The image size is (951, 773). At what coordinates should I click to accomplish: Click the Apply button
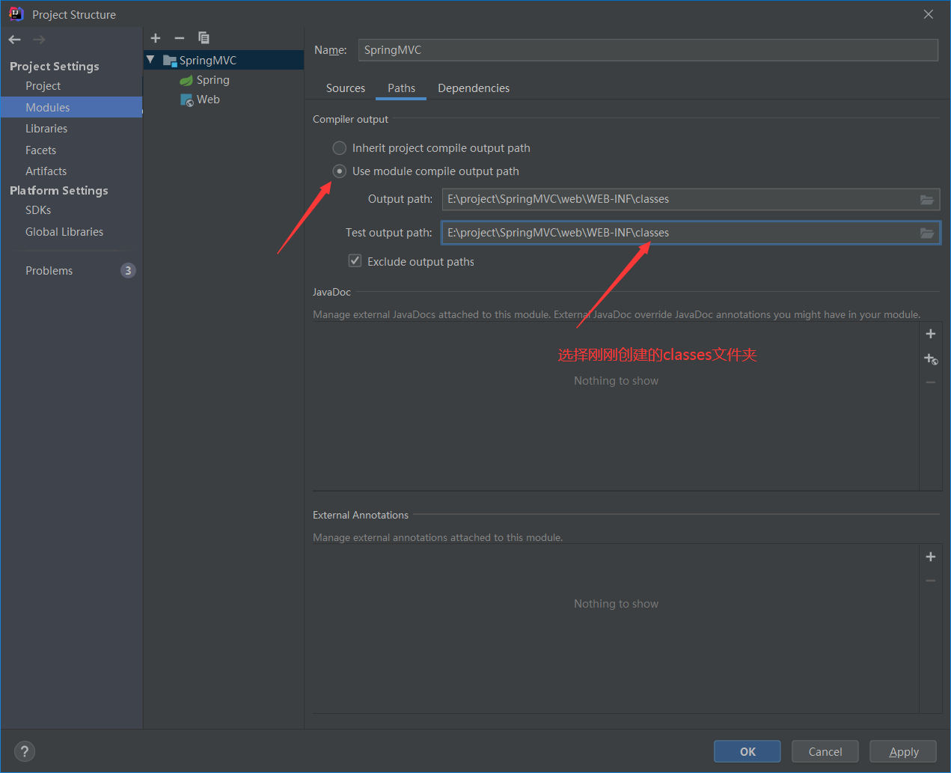(903, 751)
